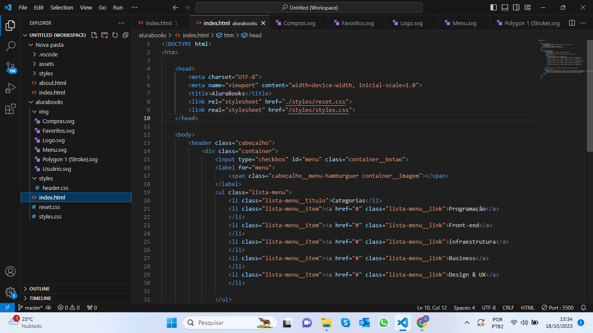This screenshot has width=593, height=333.
Task: Click the Untitled (Workspace) command center search
Action: point(309,7)
